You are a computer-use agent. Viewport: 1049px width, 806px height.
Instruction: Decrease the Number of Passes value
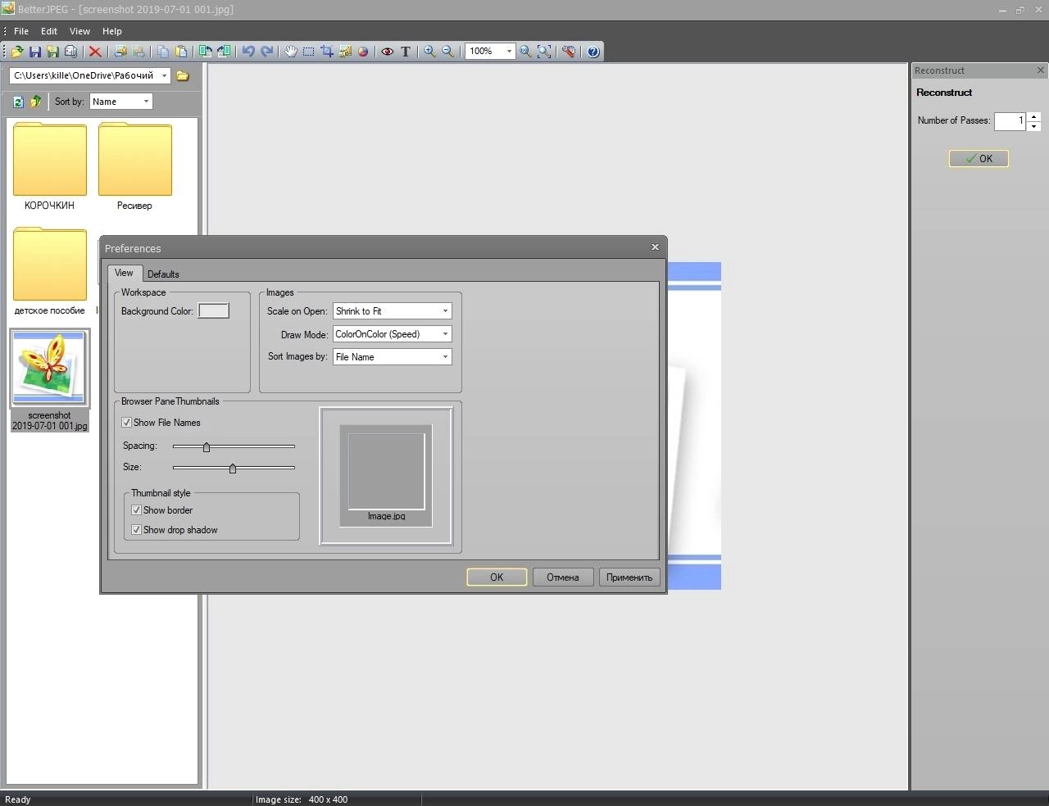point(1034,126)
